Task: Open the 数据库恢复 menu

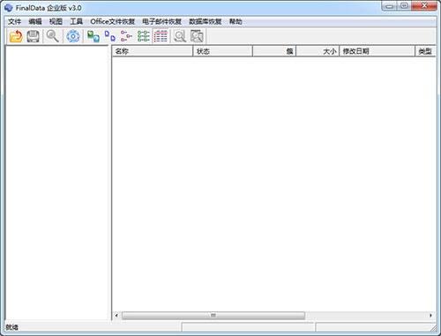Action: [x=206, y=21]
